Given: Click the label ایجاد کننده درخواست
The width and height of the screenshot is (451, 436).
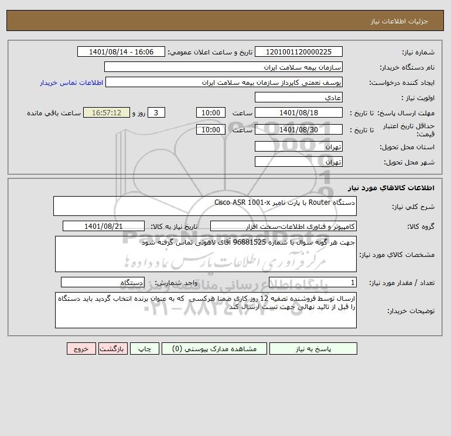Looking at the screenshot, I should pos(402,83).
